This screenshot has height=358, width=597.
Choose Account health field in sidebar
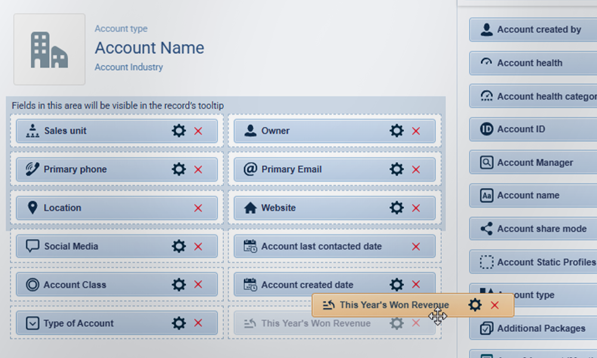pyautogui.click(x=530, y=63)
